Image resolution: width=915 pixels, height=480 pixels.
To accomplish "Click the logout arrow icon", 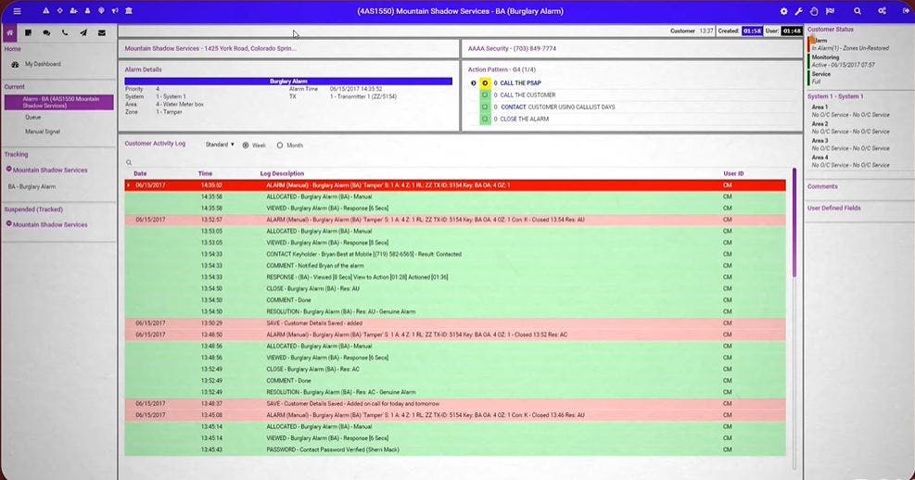I will tap(906, 11).
